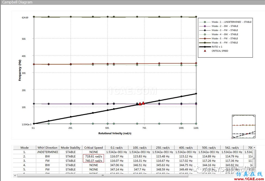The height and width of the screenshot is (181, 265).
Task: Click the 250. rad/s column header
Action: coord(163,147)
